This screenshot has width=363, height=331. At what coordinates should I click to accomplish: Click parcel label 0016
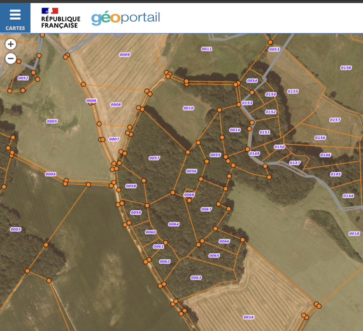pyautogui.click(x=248, y=317)
